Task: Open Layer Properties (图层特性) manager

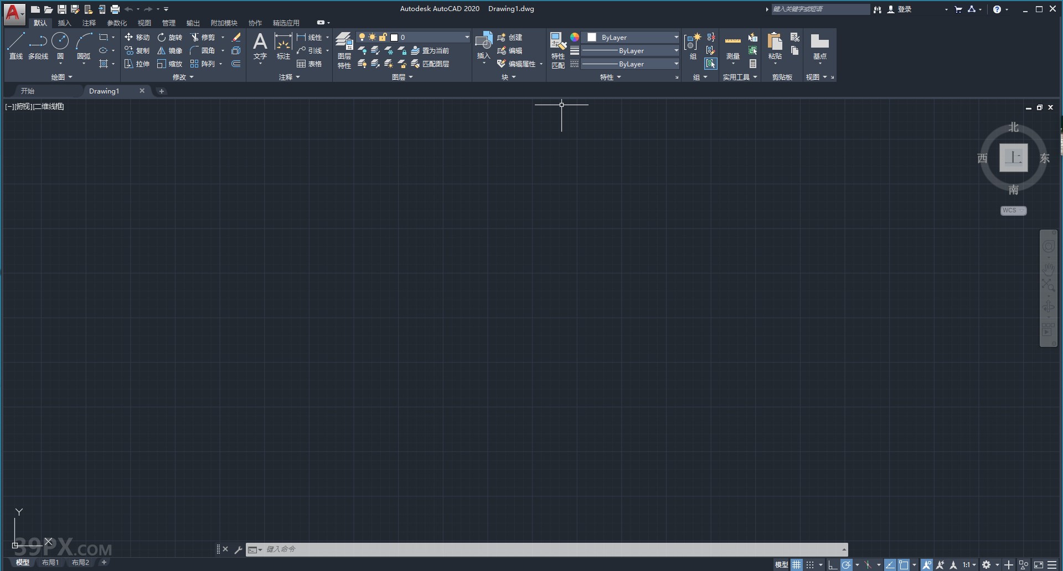Action: click(x=344, y=50)
